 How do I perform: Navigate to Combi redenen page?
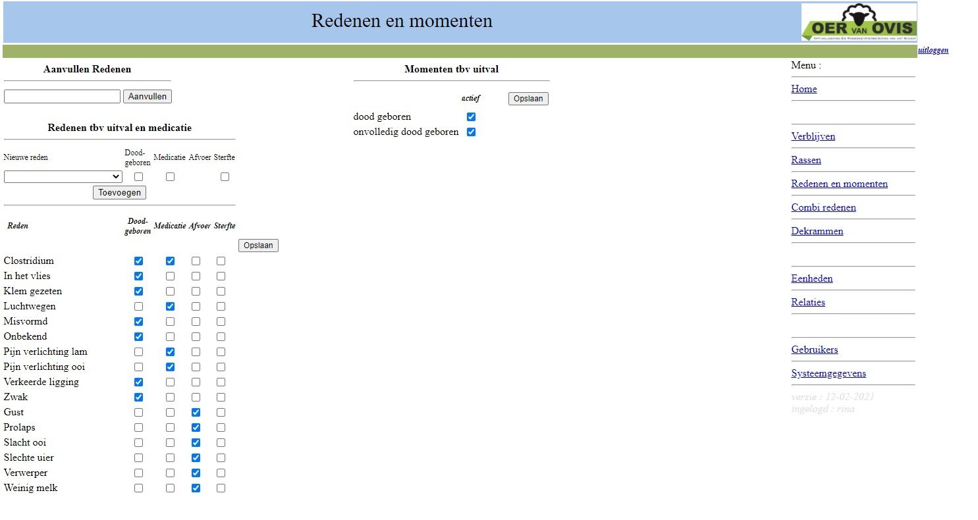pos(823,207)
